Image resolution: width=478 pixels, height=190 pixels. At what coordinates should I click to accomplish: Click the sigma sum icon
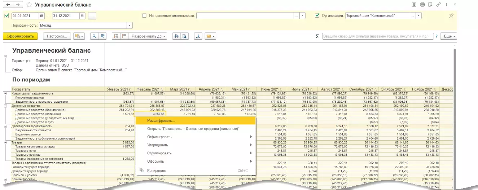[317, 36]
